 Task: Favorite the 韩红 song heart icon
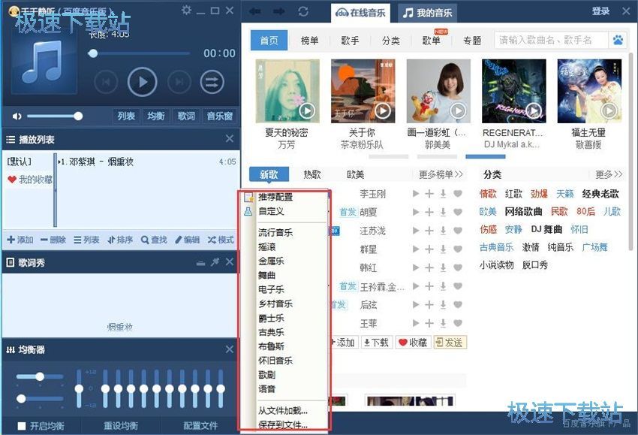click(458, 268)
